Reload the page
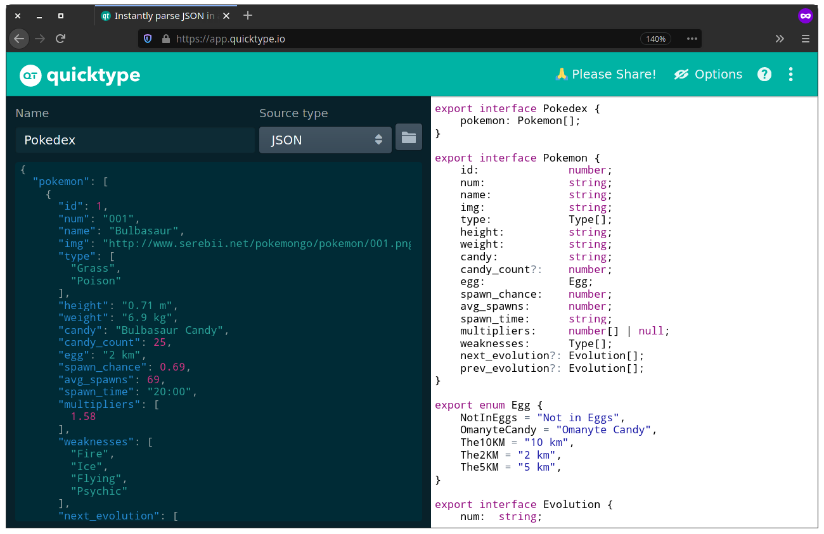The image size is (824, 534). pyautogui.click(x=61, y=39)
